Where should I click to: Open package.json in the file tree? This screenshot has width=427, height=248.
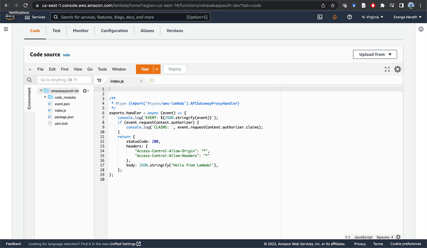click(64, 117)
